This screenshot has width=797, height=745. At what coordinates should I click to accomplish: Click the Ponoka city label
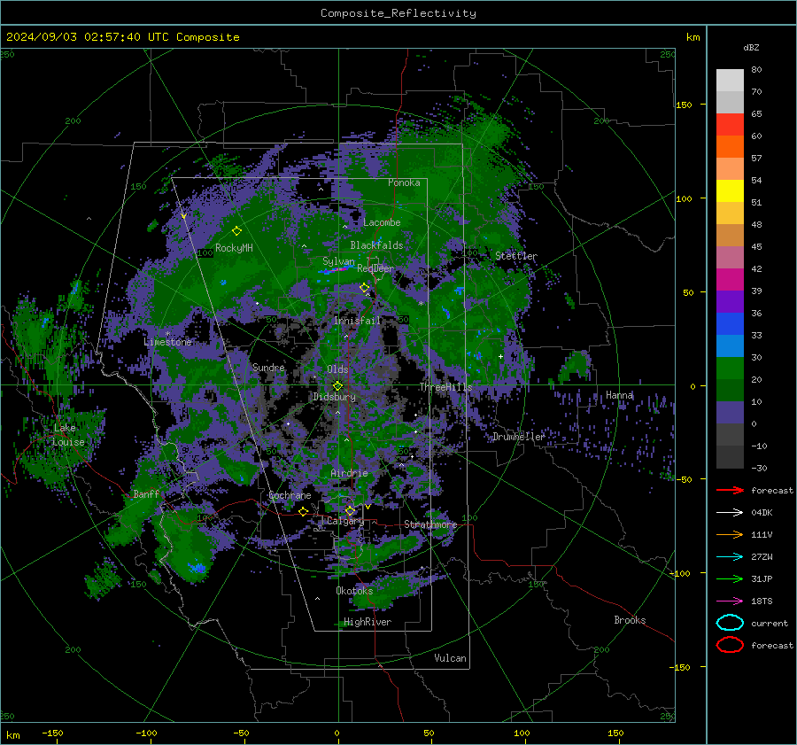[x=404, y=182]
